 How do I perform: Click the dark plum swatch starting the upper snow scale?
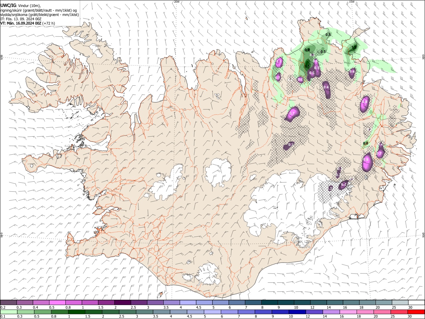click(x=8, y=303)
